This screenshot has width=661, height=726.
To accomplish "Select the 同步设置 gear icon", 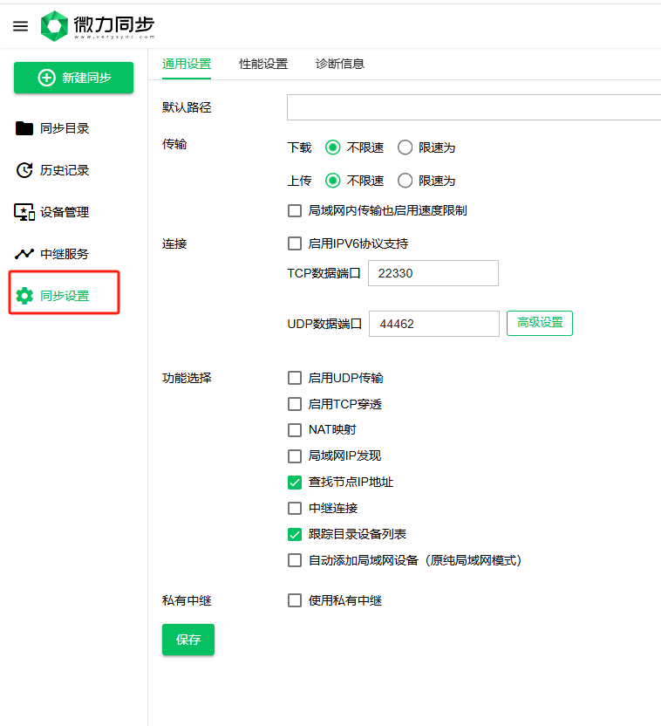I will tap(24, 296).
